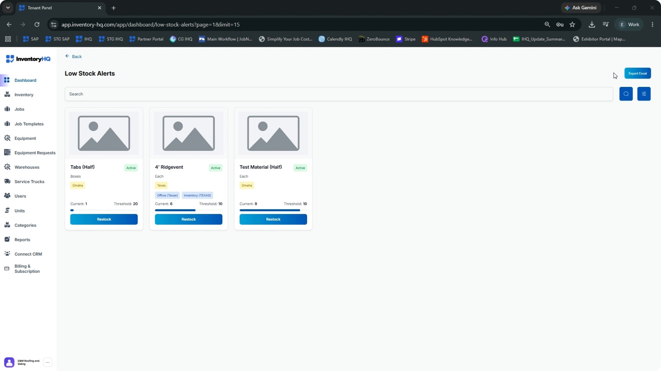Restock the Test Material (Half) item
The image size is (661, 371).
tap(273, 219)
